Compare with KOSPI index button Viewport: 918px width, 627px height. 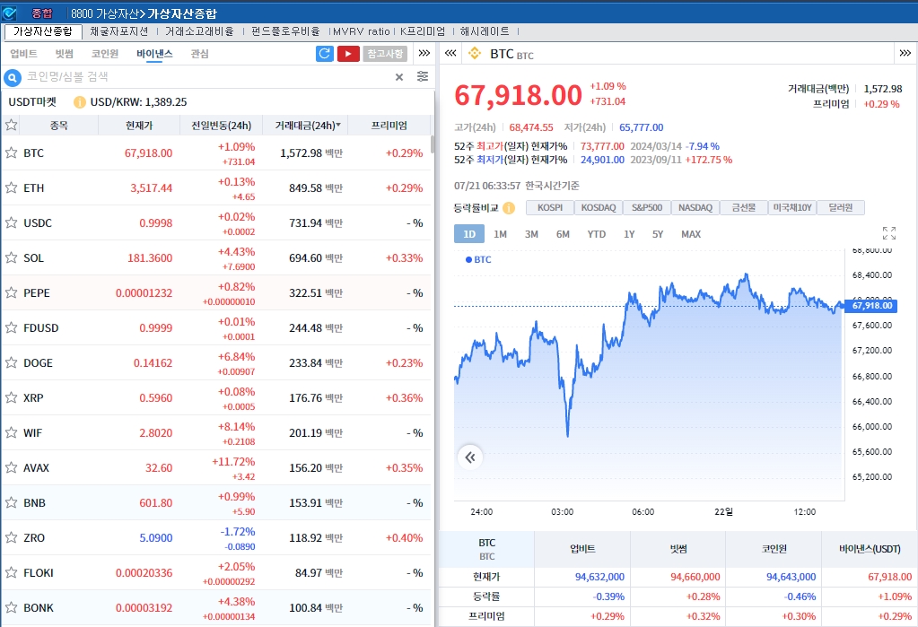(x=550, y=208)
